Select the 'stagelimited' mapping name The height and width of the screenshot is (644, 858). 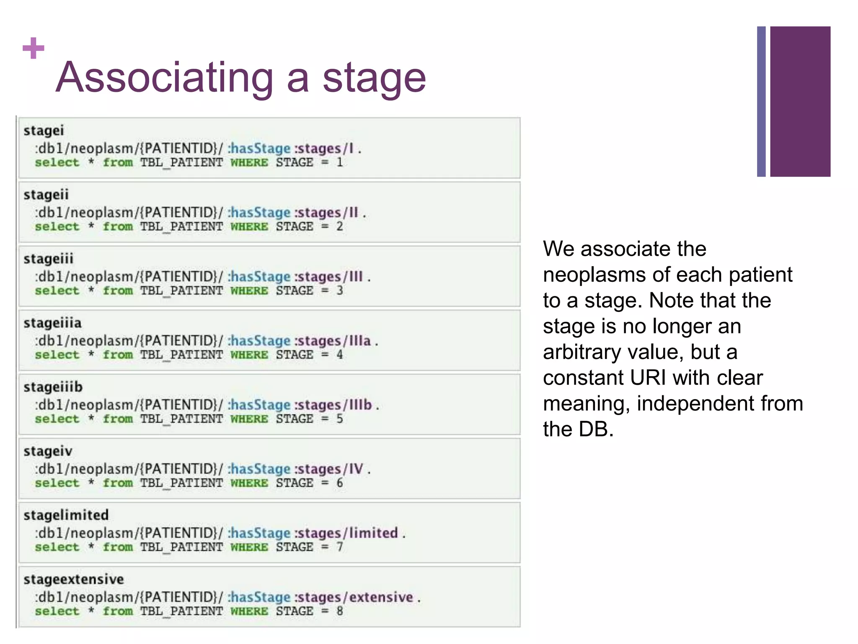click(x=66, y=515)
